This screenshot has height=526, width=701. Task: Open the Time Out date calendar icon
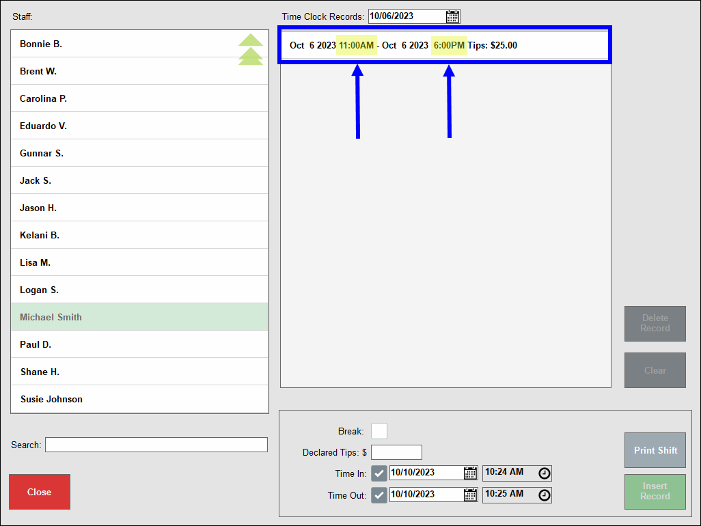coord(471,494)
